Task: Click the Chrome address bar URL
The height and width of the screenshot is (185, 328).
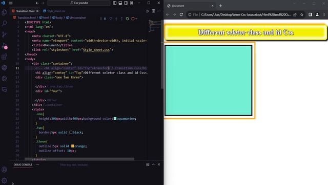Action: pyautogui.click(x=246, y=14)
